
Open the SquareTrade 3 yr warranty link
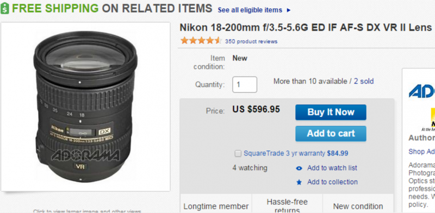[x=296, y=153]
